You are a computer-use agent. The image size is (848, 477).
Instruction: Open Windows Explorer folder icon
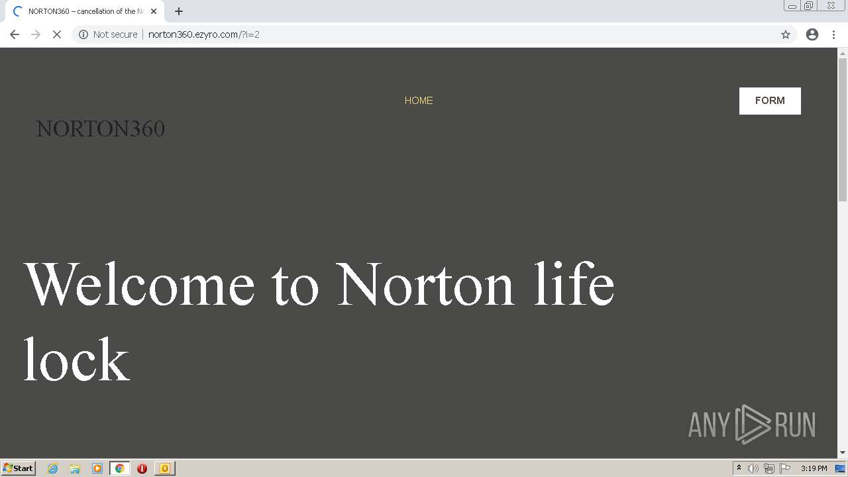tap(75, 468)
